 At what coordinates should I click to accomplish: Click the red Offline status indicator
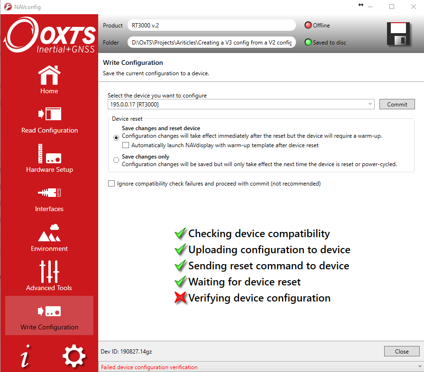tap(308, 25)
